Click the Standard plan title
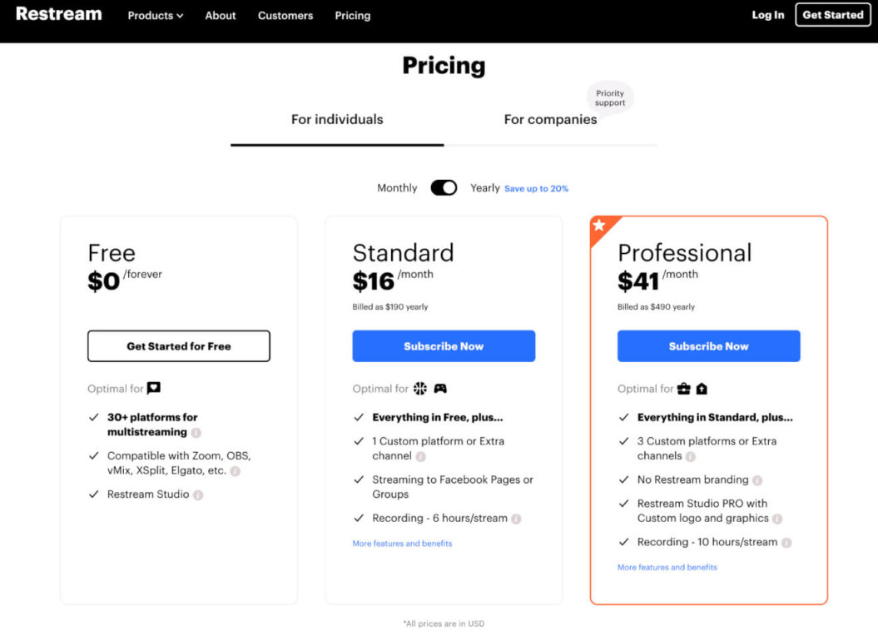Screen dimensions: 878x631 [x=403, y=253]
